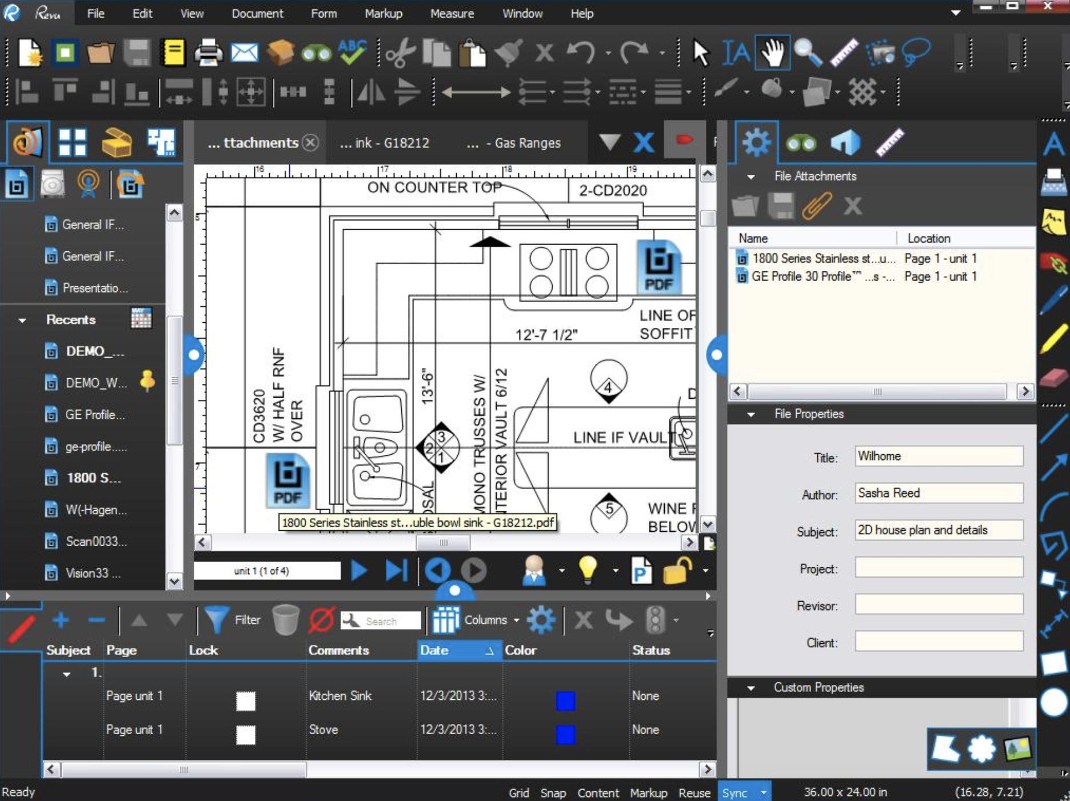Click the Spell Check ABC icon
Screen dimensions: 1070x801
(x=352, y=52)
